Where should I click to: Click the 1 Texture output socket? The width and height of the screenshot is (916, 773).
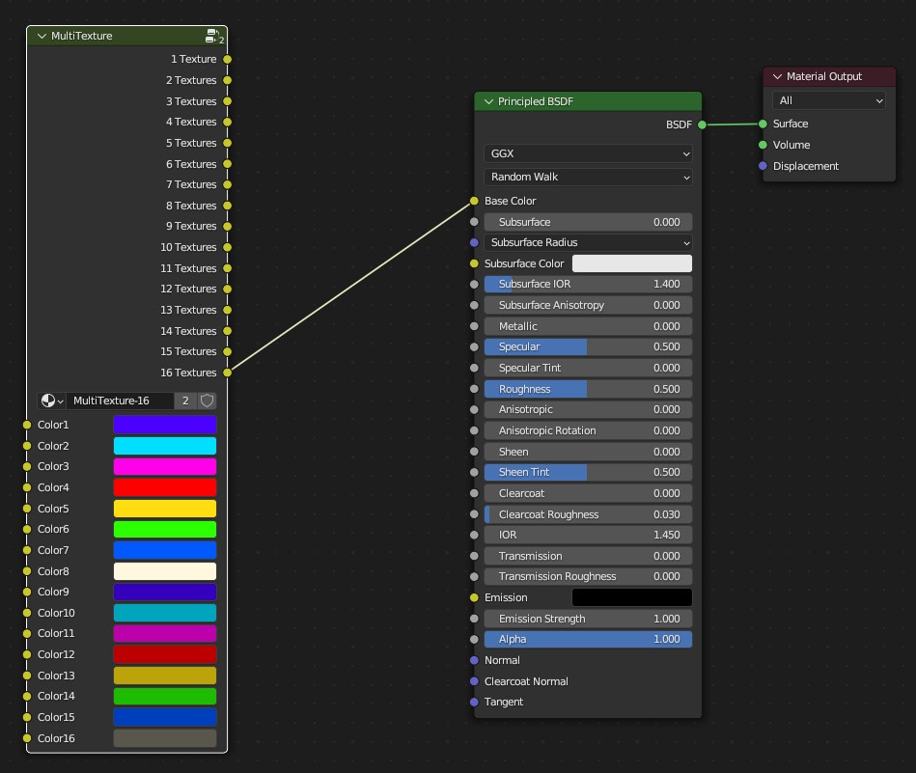(x=228, y=59)
